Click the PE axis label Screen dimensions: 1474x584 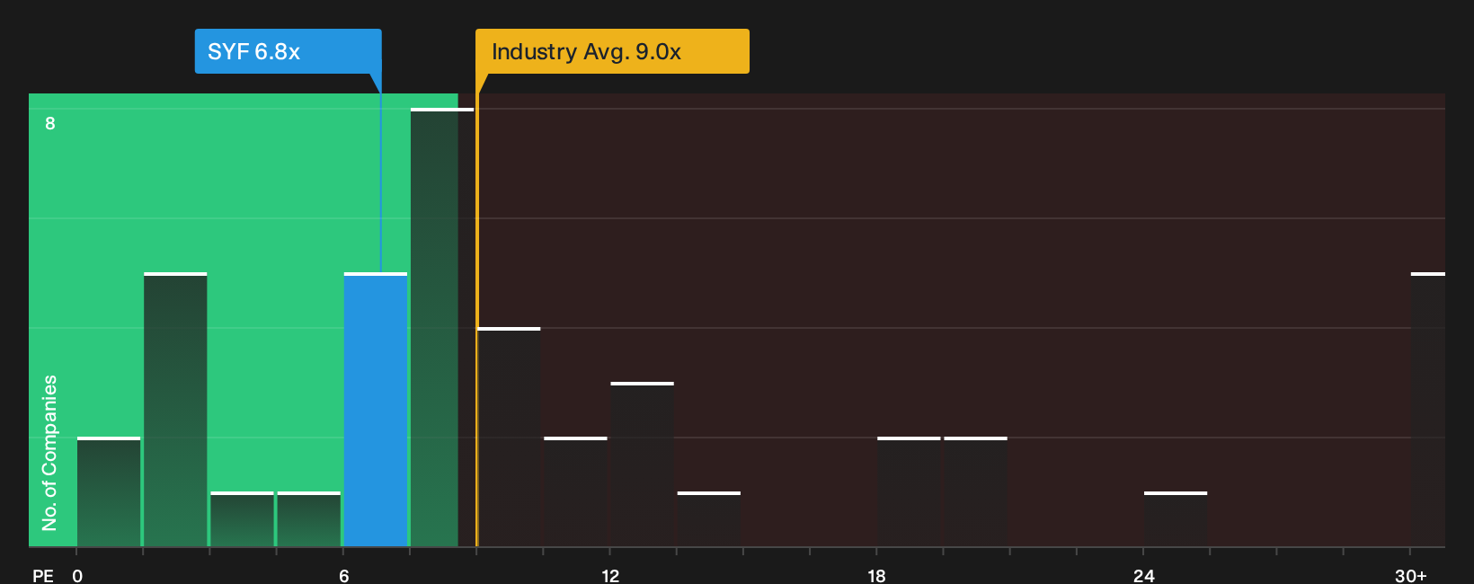coord(43,576)
